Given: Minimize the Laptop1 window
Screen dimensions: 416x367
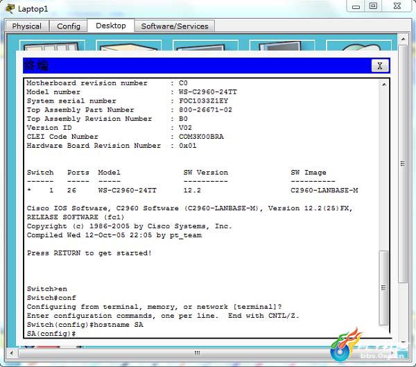Looking at the screenshot, I should 356,7.
